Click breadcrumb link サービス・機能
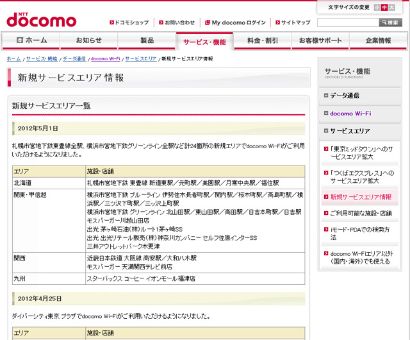The height and width of the screenshot is (340, 410). point(42,59)
